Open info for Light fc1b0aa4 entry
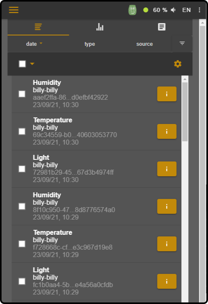Viewport: 208px width, 304px height. 167,281
